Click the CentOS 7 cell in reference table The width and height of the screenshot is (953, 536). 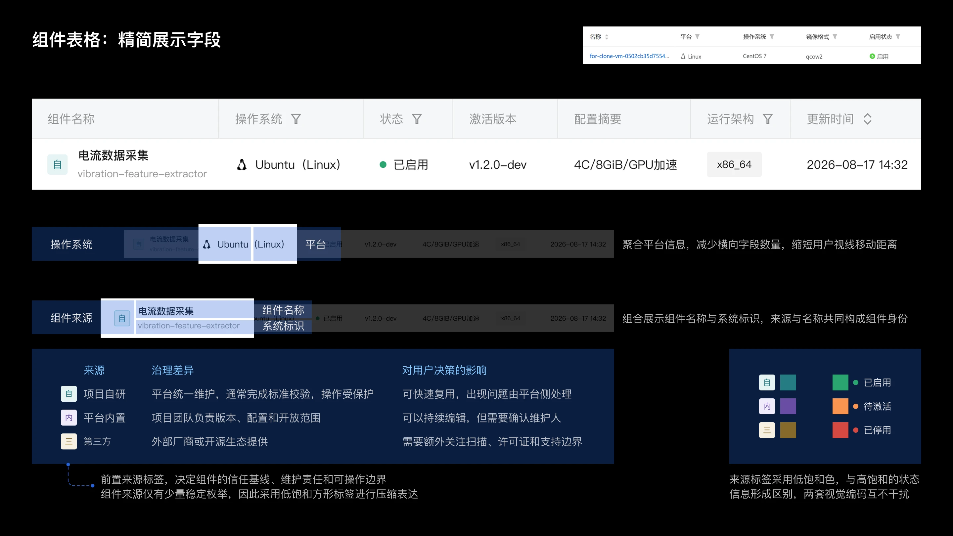coord(755,56)
